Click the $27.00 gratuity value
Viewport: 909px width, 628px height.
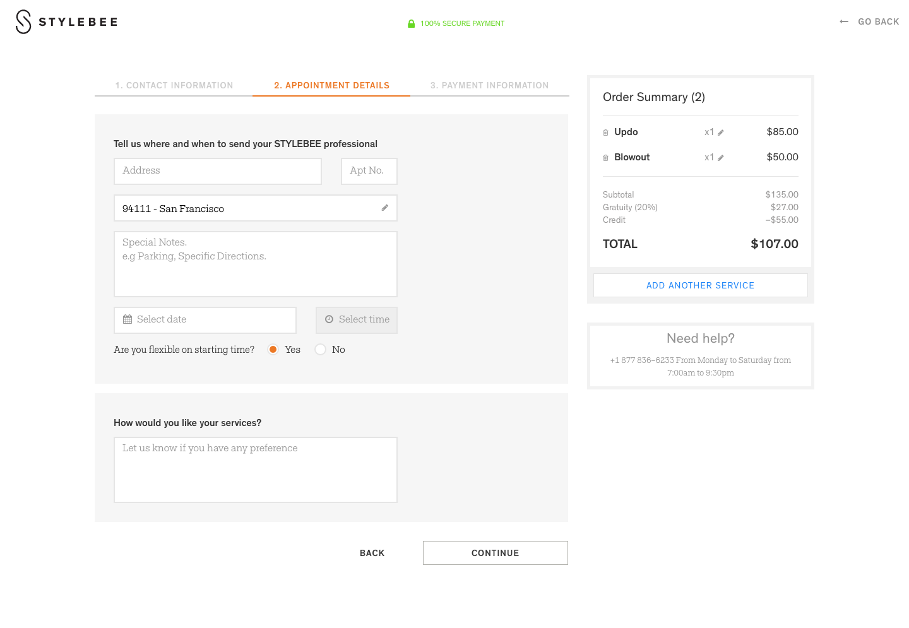785,207
